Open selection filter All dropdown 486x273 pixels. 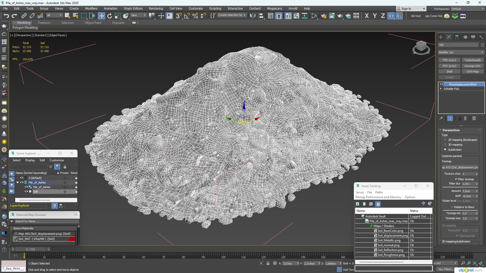(x=54, y=15)
